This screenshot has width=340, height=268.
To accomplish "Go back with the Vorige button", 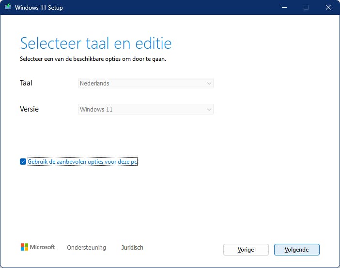I will click(246, 249).
